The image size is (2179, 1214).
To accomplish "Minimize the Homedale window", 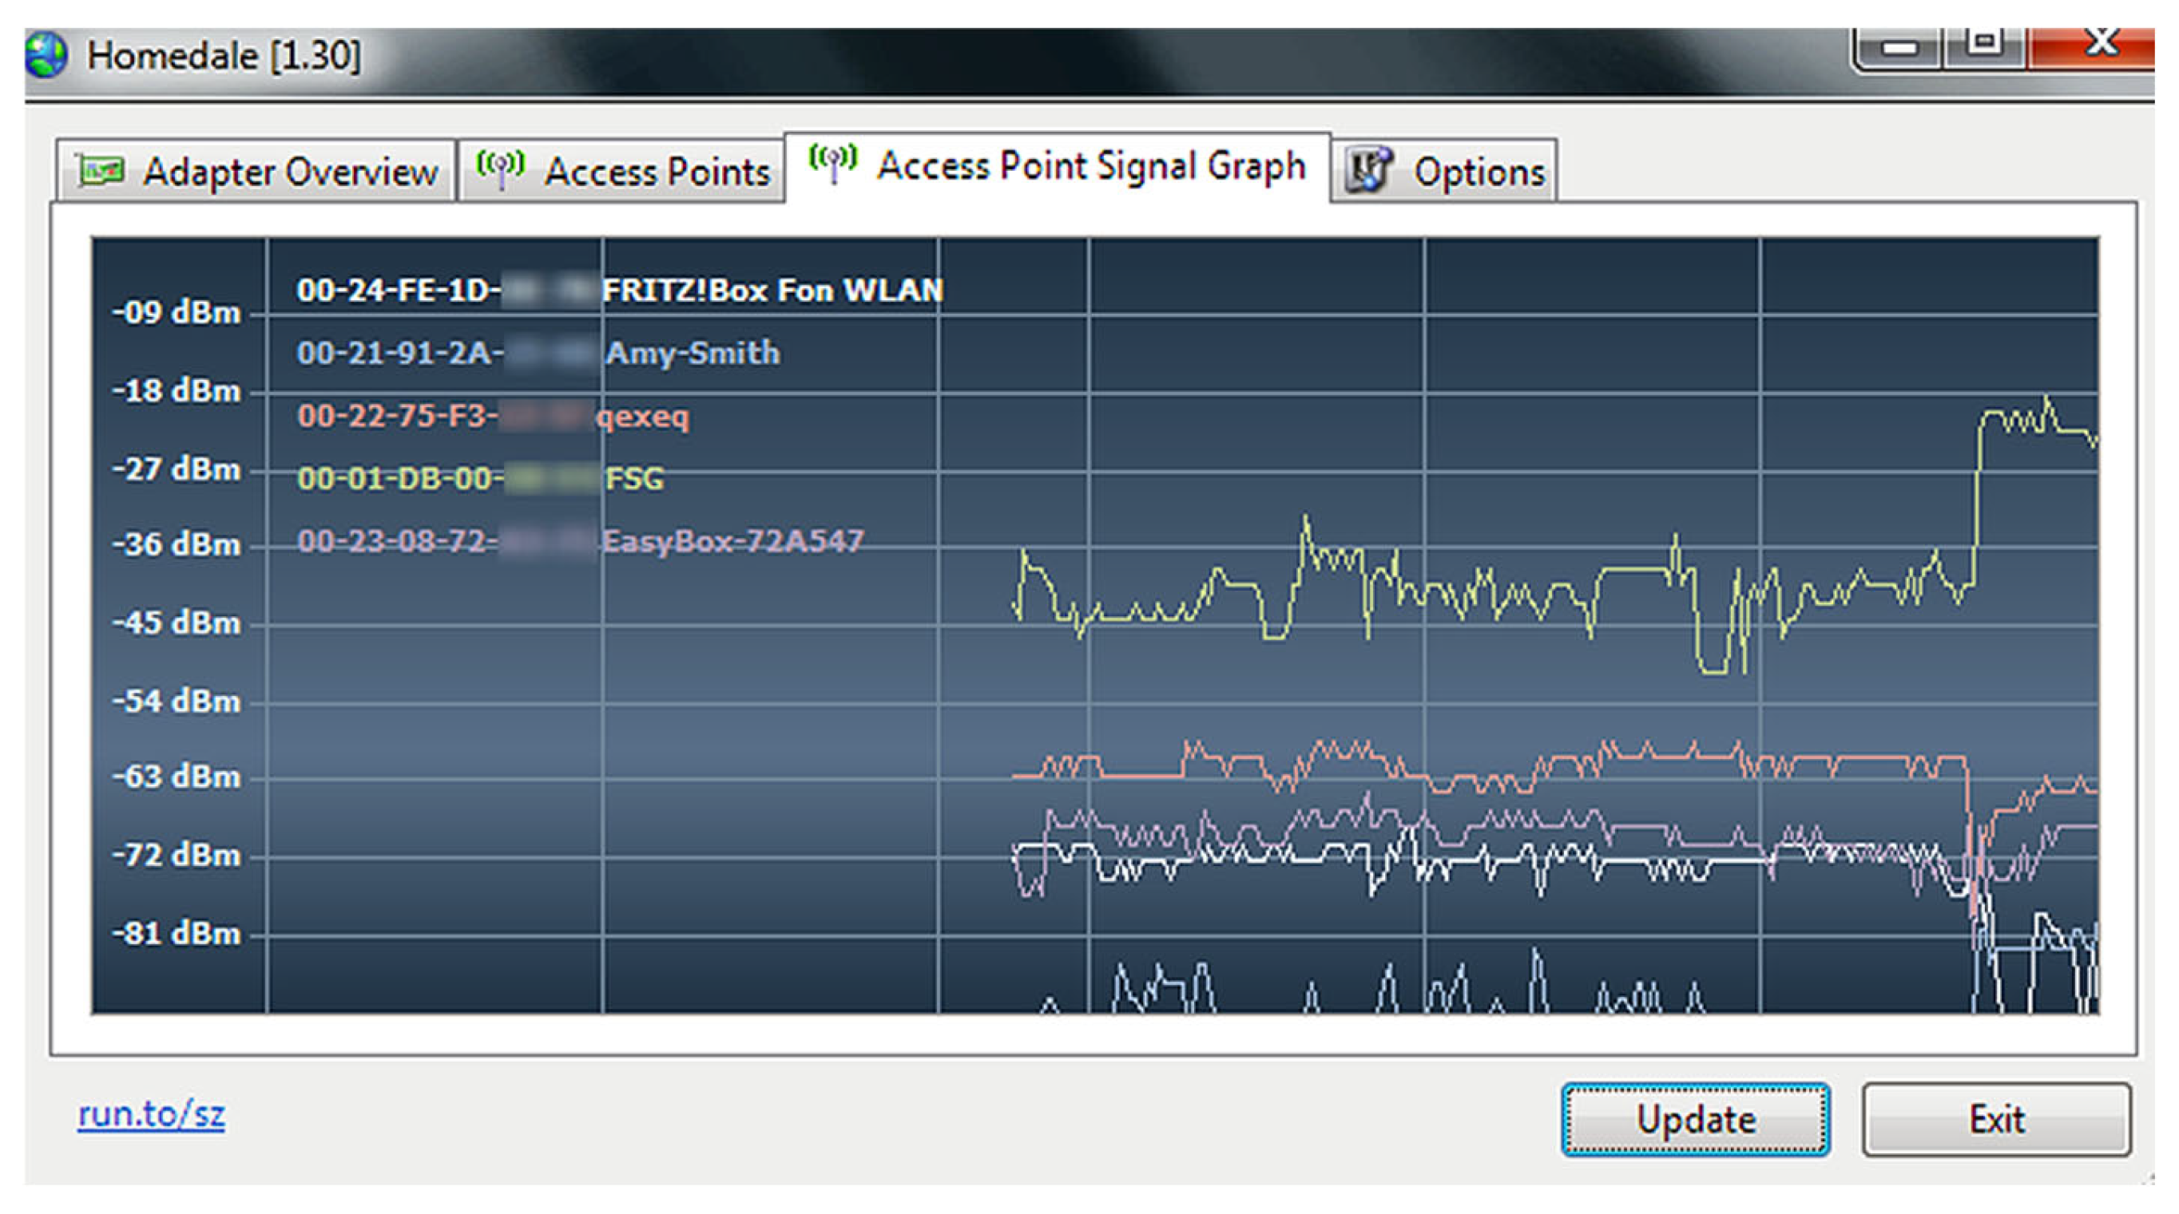I will (x=1899, y=49).
